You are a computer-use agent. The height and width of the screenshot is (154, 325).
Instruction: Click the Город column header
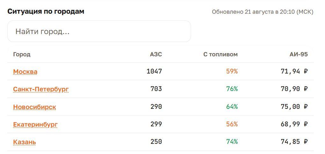22,54
